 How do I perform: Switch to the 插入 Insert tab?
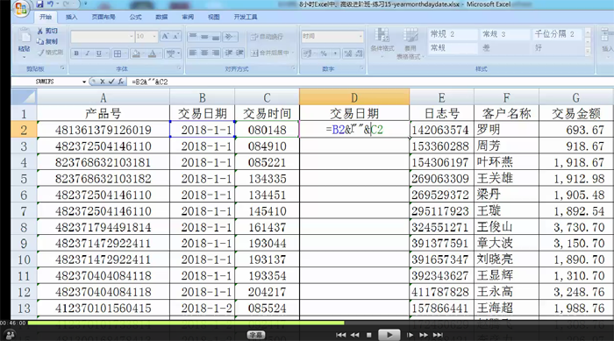point(71,17)
